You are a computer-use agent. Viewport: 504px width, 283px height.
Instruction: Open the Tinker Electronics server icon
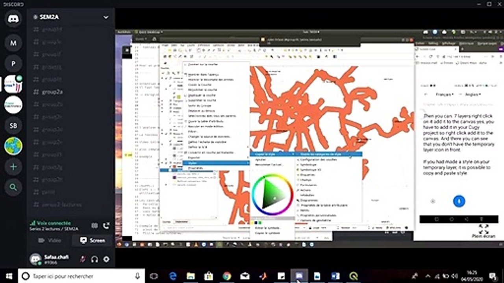tap(13, 105)
